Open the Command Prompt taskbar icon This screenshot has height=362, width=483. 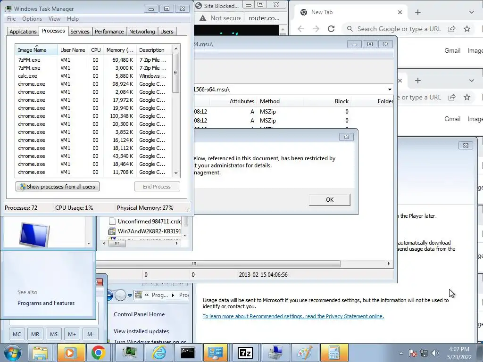188,353
